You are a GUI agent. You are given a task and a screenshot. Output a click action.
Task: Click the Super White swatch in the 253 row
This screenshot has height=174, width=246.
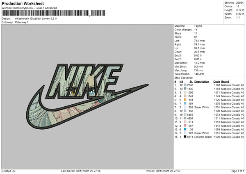point(185,107)
